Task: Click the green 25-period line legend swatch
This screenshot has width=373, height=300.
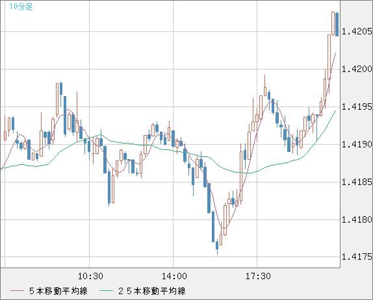Action: [106, 291]
